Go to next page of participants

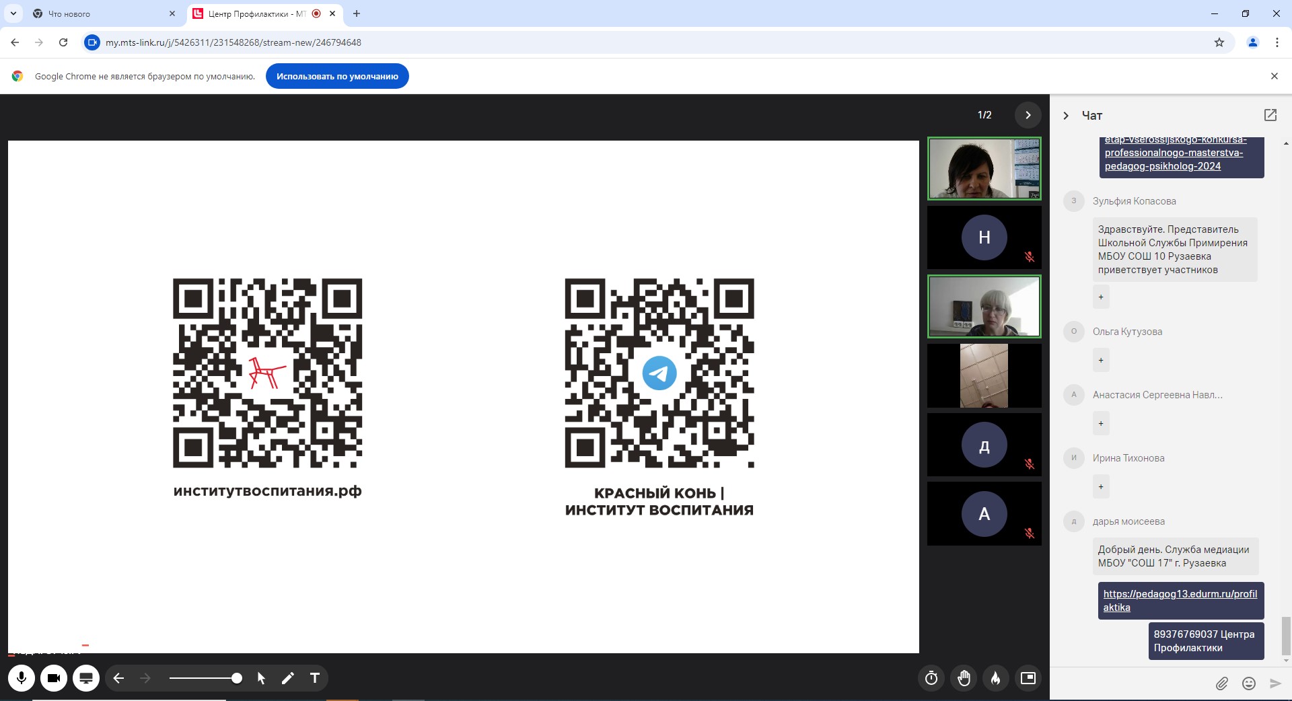click(1028, 115)
